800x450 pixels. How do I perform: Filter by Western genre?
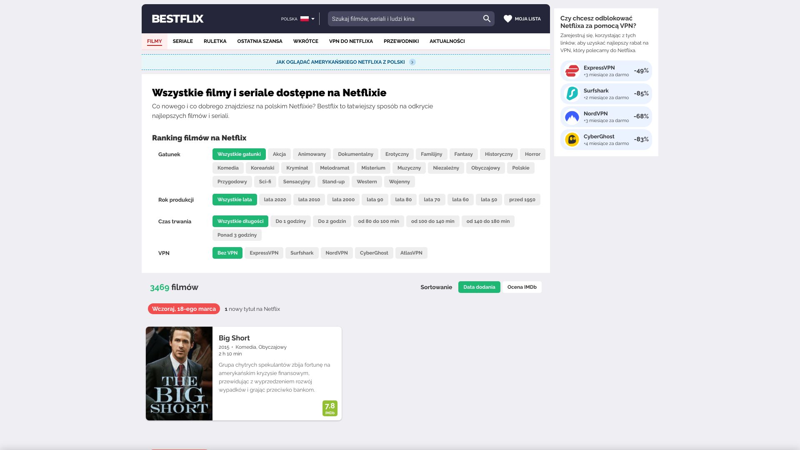(367, 182)
